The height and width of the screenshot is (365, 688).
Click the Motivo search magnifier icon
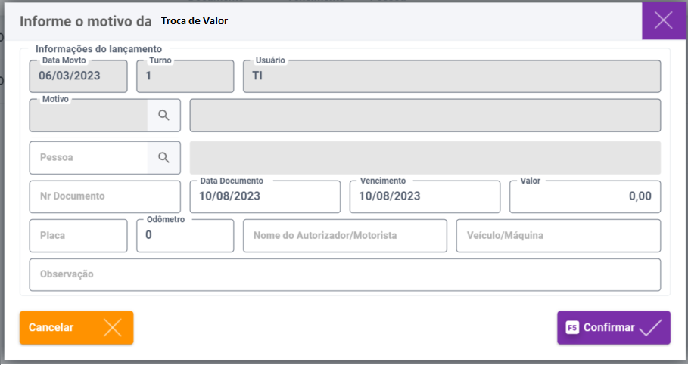(x=163, y=115)
